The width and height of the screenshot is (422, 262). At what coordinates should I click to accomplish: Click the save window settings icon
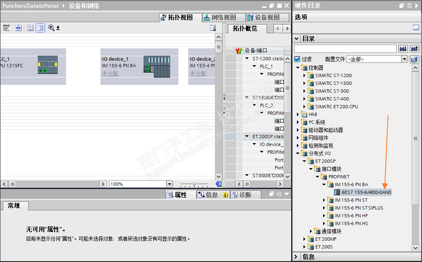click(212, 27)
